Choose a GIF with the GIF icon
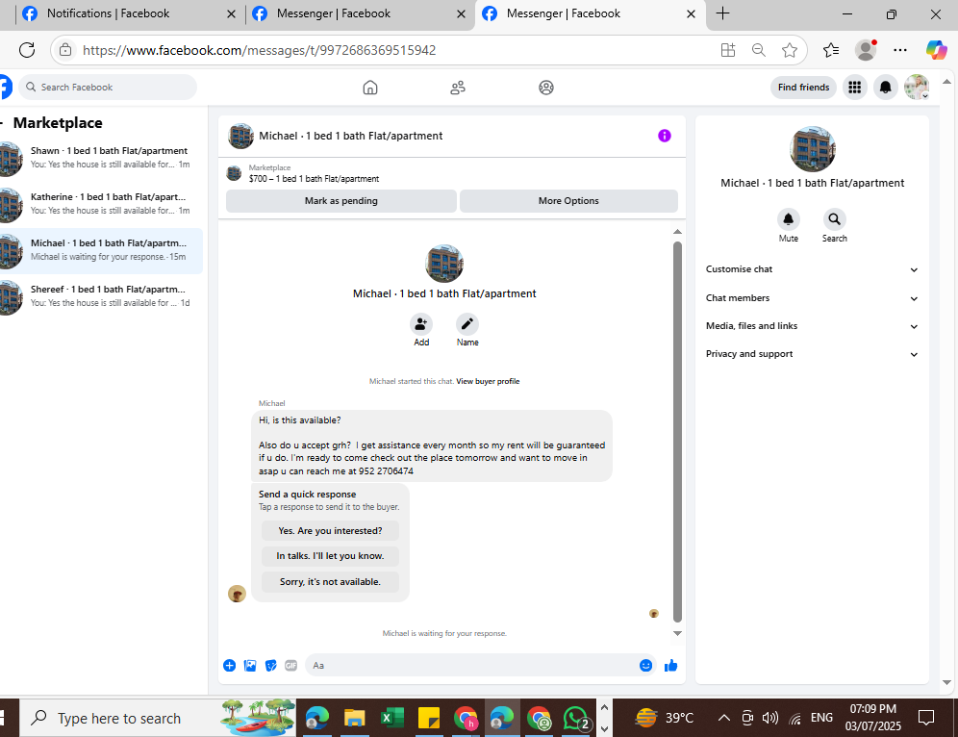Image resolution: width=958 pixels, height=737 pixels. coord(290,666)
